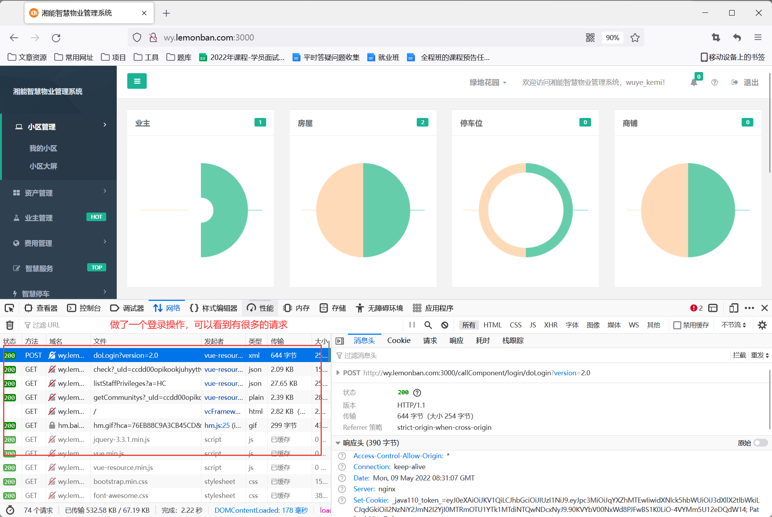Click 小区大屏 in the sidebar

click(x=43, y=166)
